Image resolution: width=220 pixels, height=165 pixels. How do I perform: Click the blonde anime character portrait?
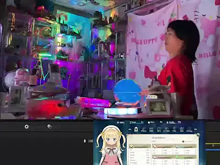pos(111,145)
